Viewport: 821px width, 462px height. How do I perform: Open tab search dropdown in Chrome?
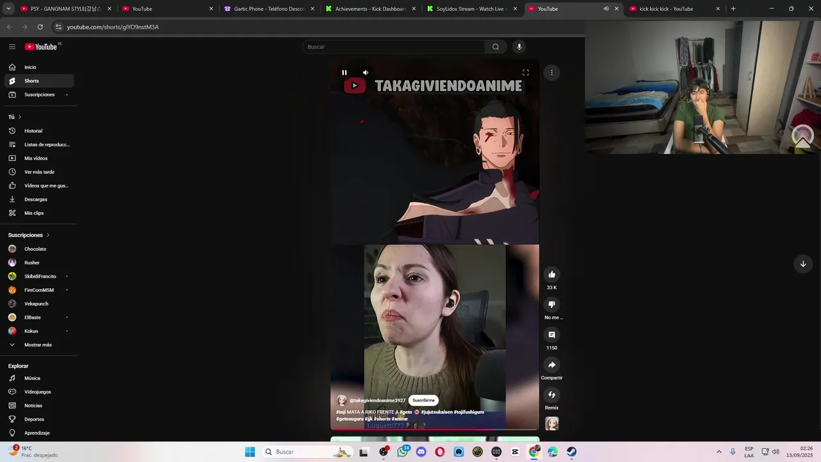pyautogui.click(x=7, y=9)
